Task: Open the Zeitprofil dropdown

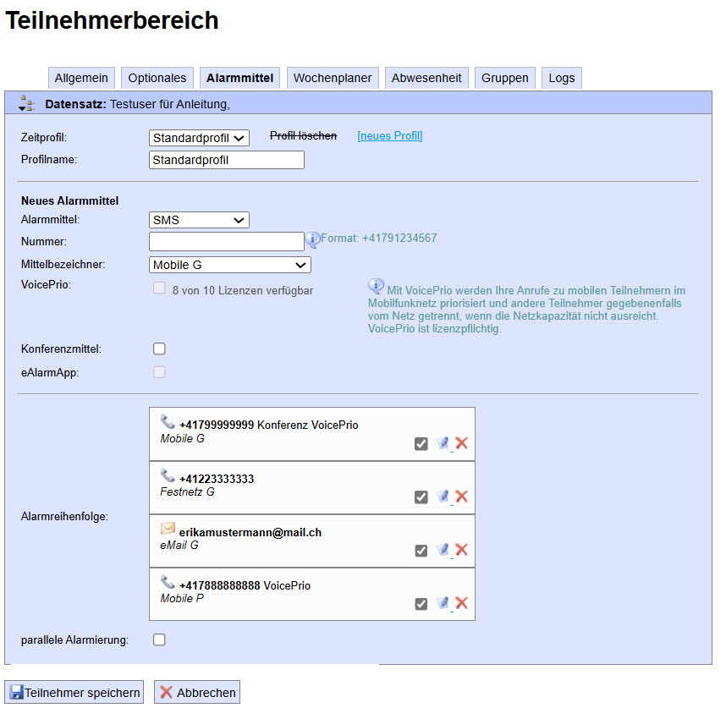Action: (x=199, y=138)
